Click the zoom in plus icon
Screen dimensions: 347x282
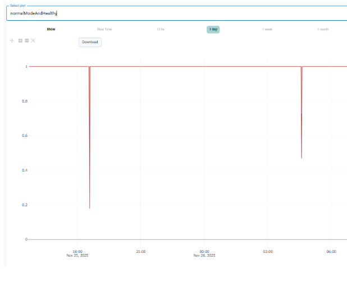coord(20,41)
